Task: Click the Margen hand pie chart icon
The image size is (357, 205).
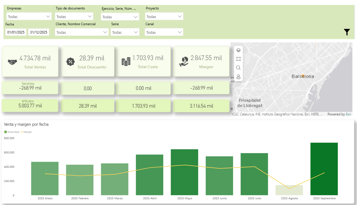Action: [183, 62]
